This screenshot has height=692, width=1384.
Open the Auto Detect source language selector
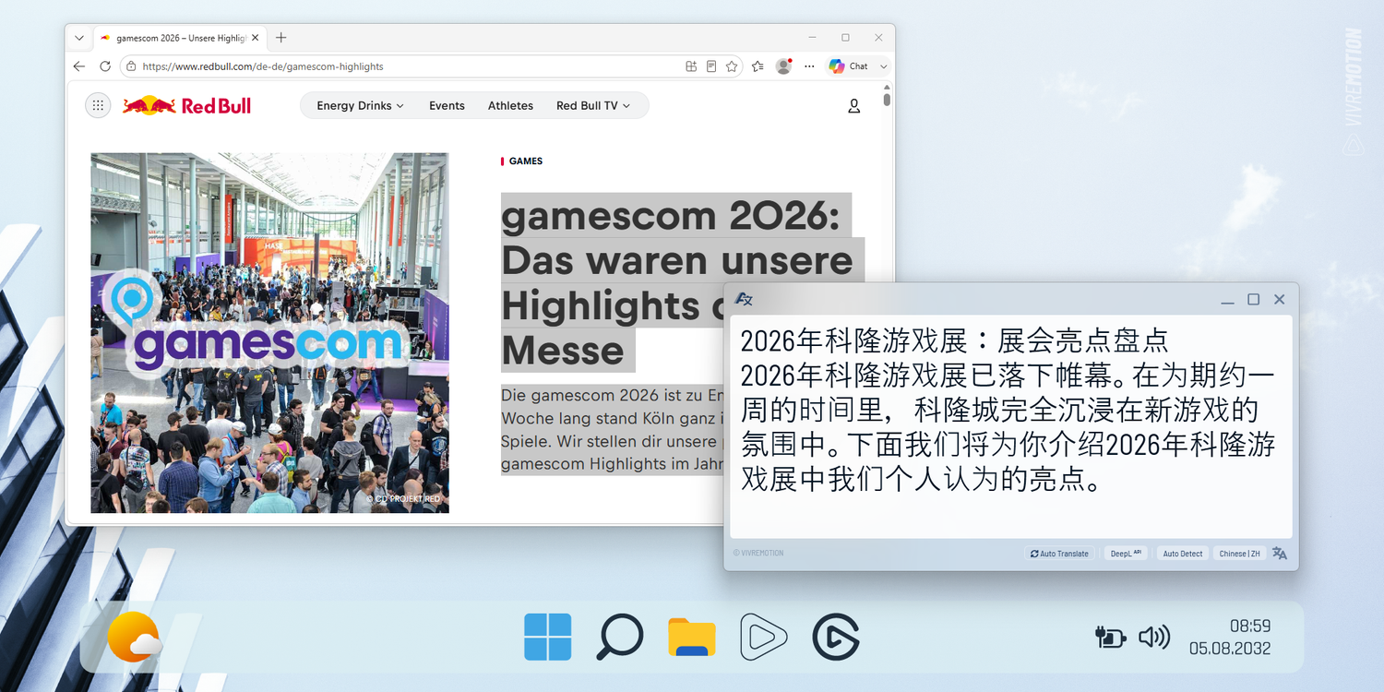(x=1182, y=554)
